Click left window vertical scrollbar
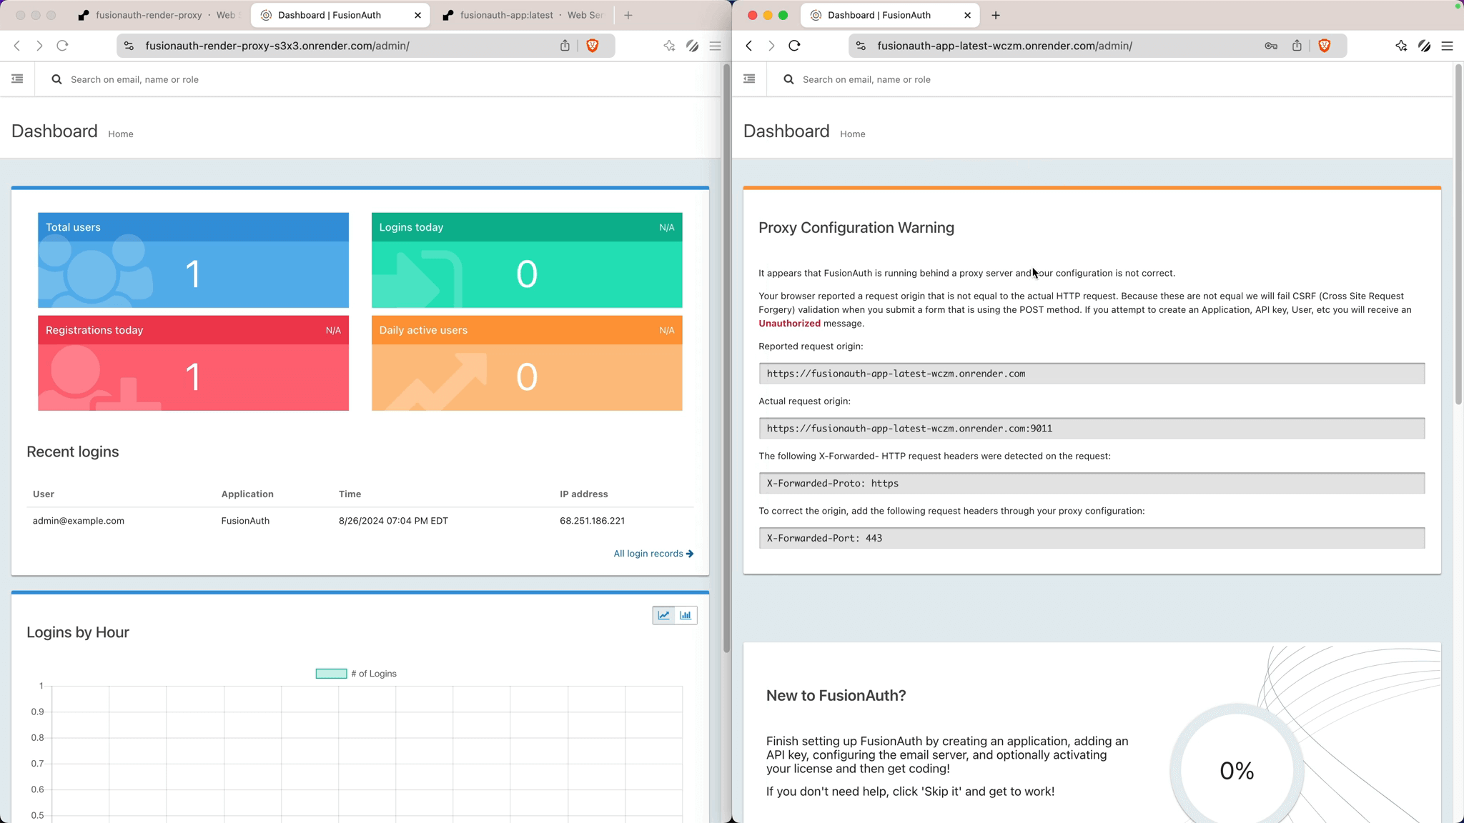 point(726,357)
